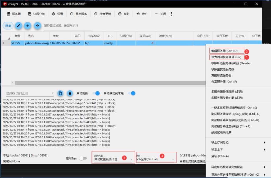Choose 编辑服务器 (Ctrl+D) from context menu
This screenshot has height=178, width=271.
(224, 51)
